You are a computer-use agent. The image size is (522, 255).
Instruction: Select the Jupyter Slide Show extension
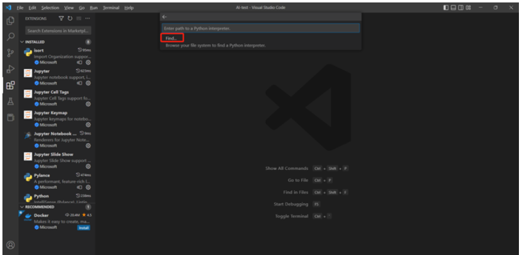click(57, 160)
